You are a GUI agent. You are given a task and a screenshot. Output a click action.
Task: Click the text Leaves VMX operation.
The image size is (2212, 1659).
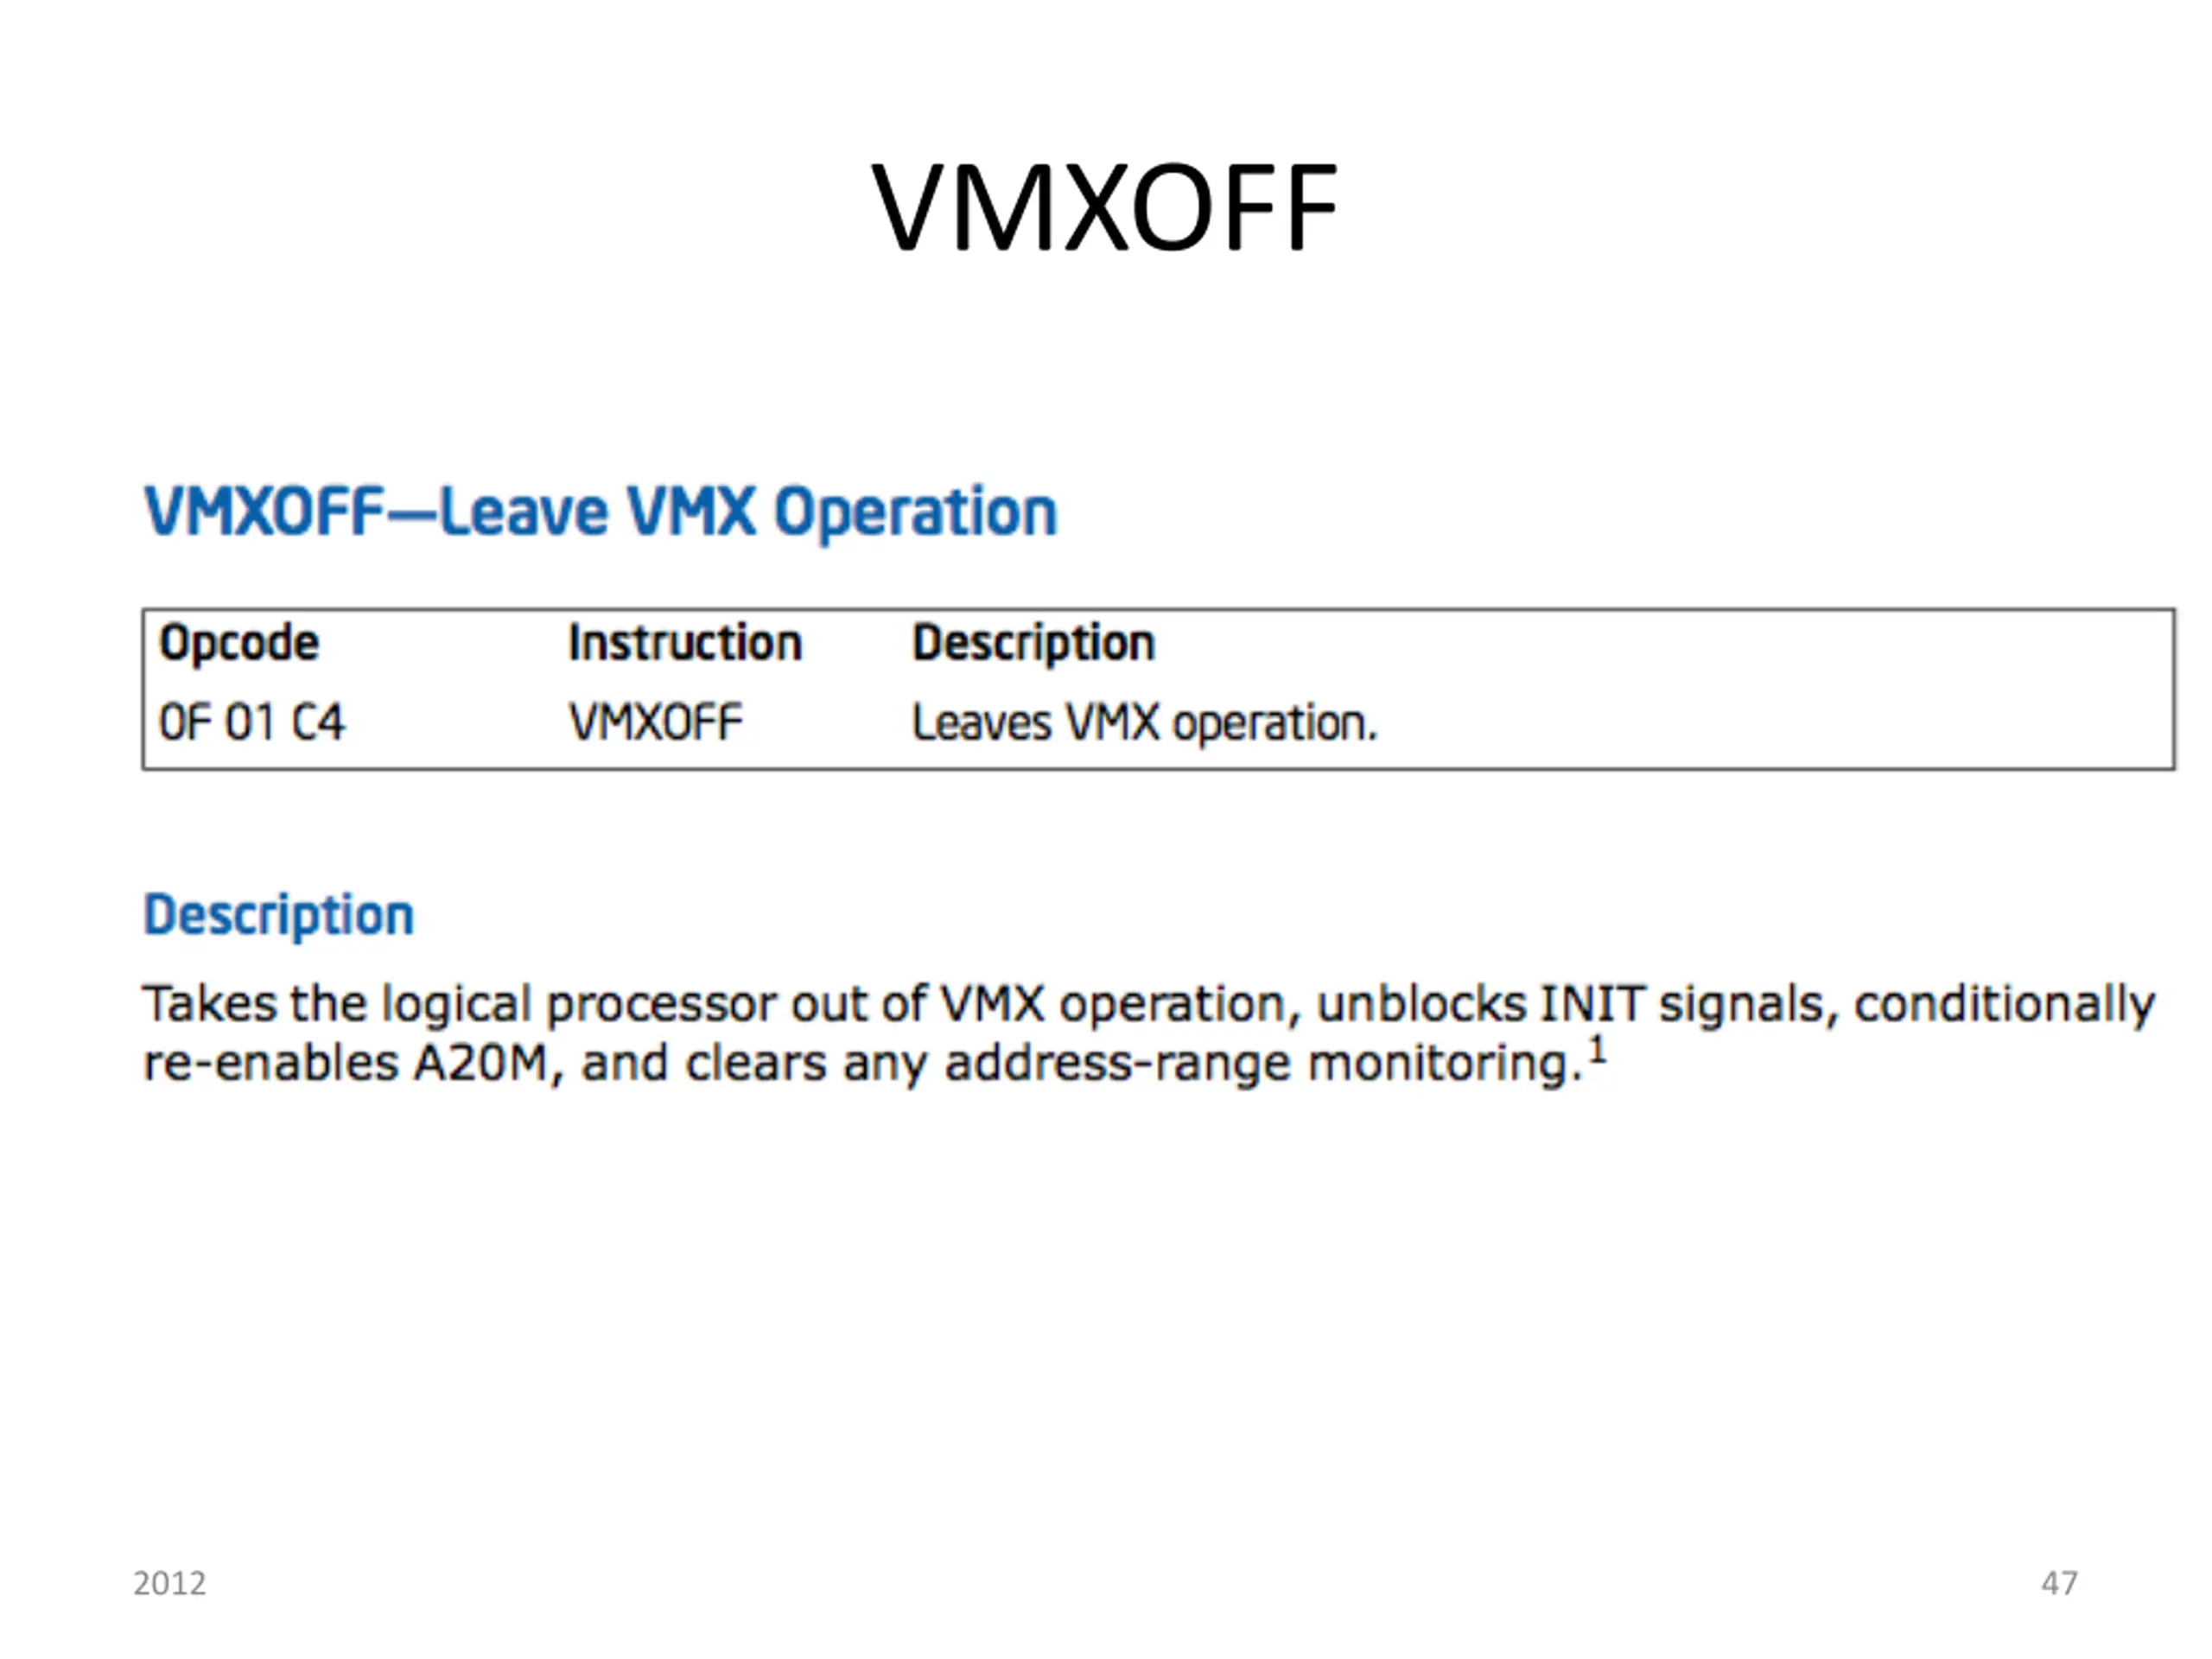(1144, 723)
